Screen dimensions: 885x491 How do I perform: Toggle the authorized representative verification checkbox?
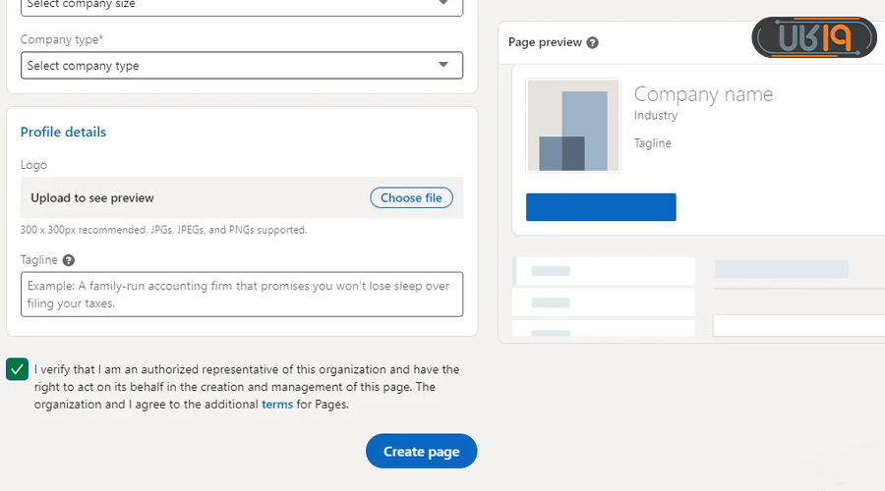[x=18, y=369]
